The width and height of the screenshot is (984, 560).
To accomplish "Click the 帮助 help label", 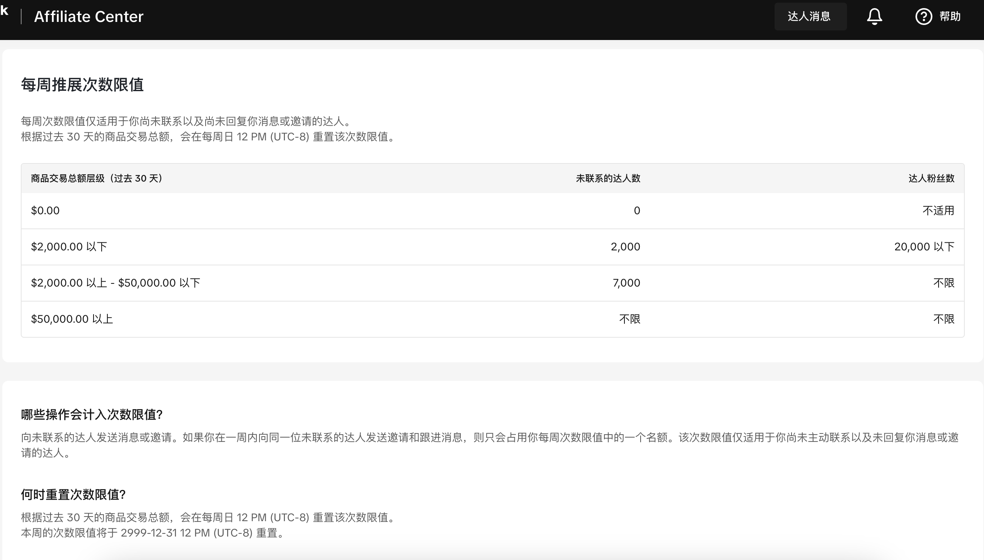I will point(950,17).
